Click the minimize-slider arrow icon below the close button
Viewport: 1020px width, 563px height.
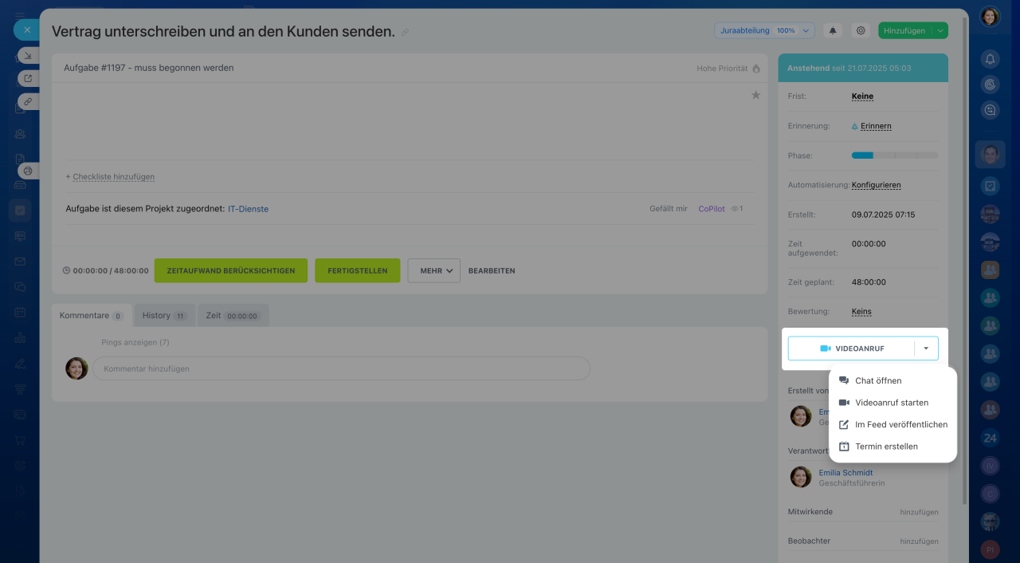pyautogui.click(x=28, y=56)
